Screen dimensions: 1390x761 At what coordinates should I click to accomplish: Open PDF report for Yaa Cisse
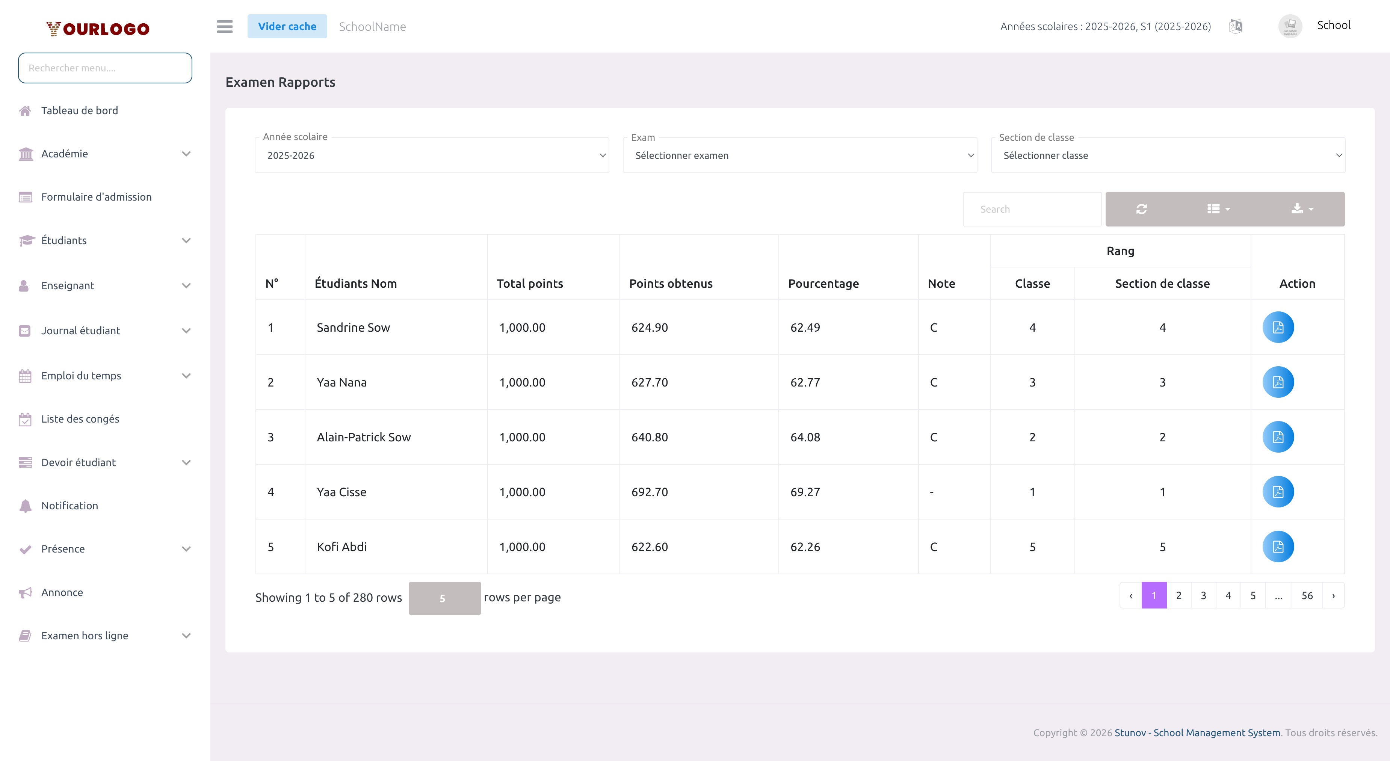1278,492
